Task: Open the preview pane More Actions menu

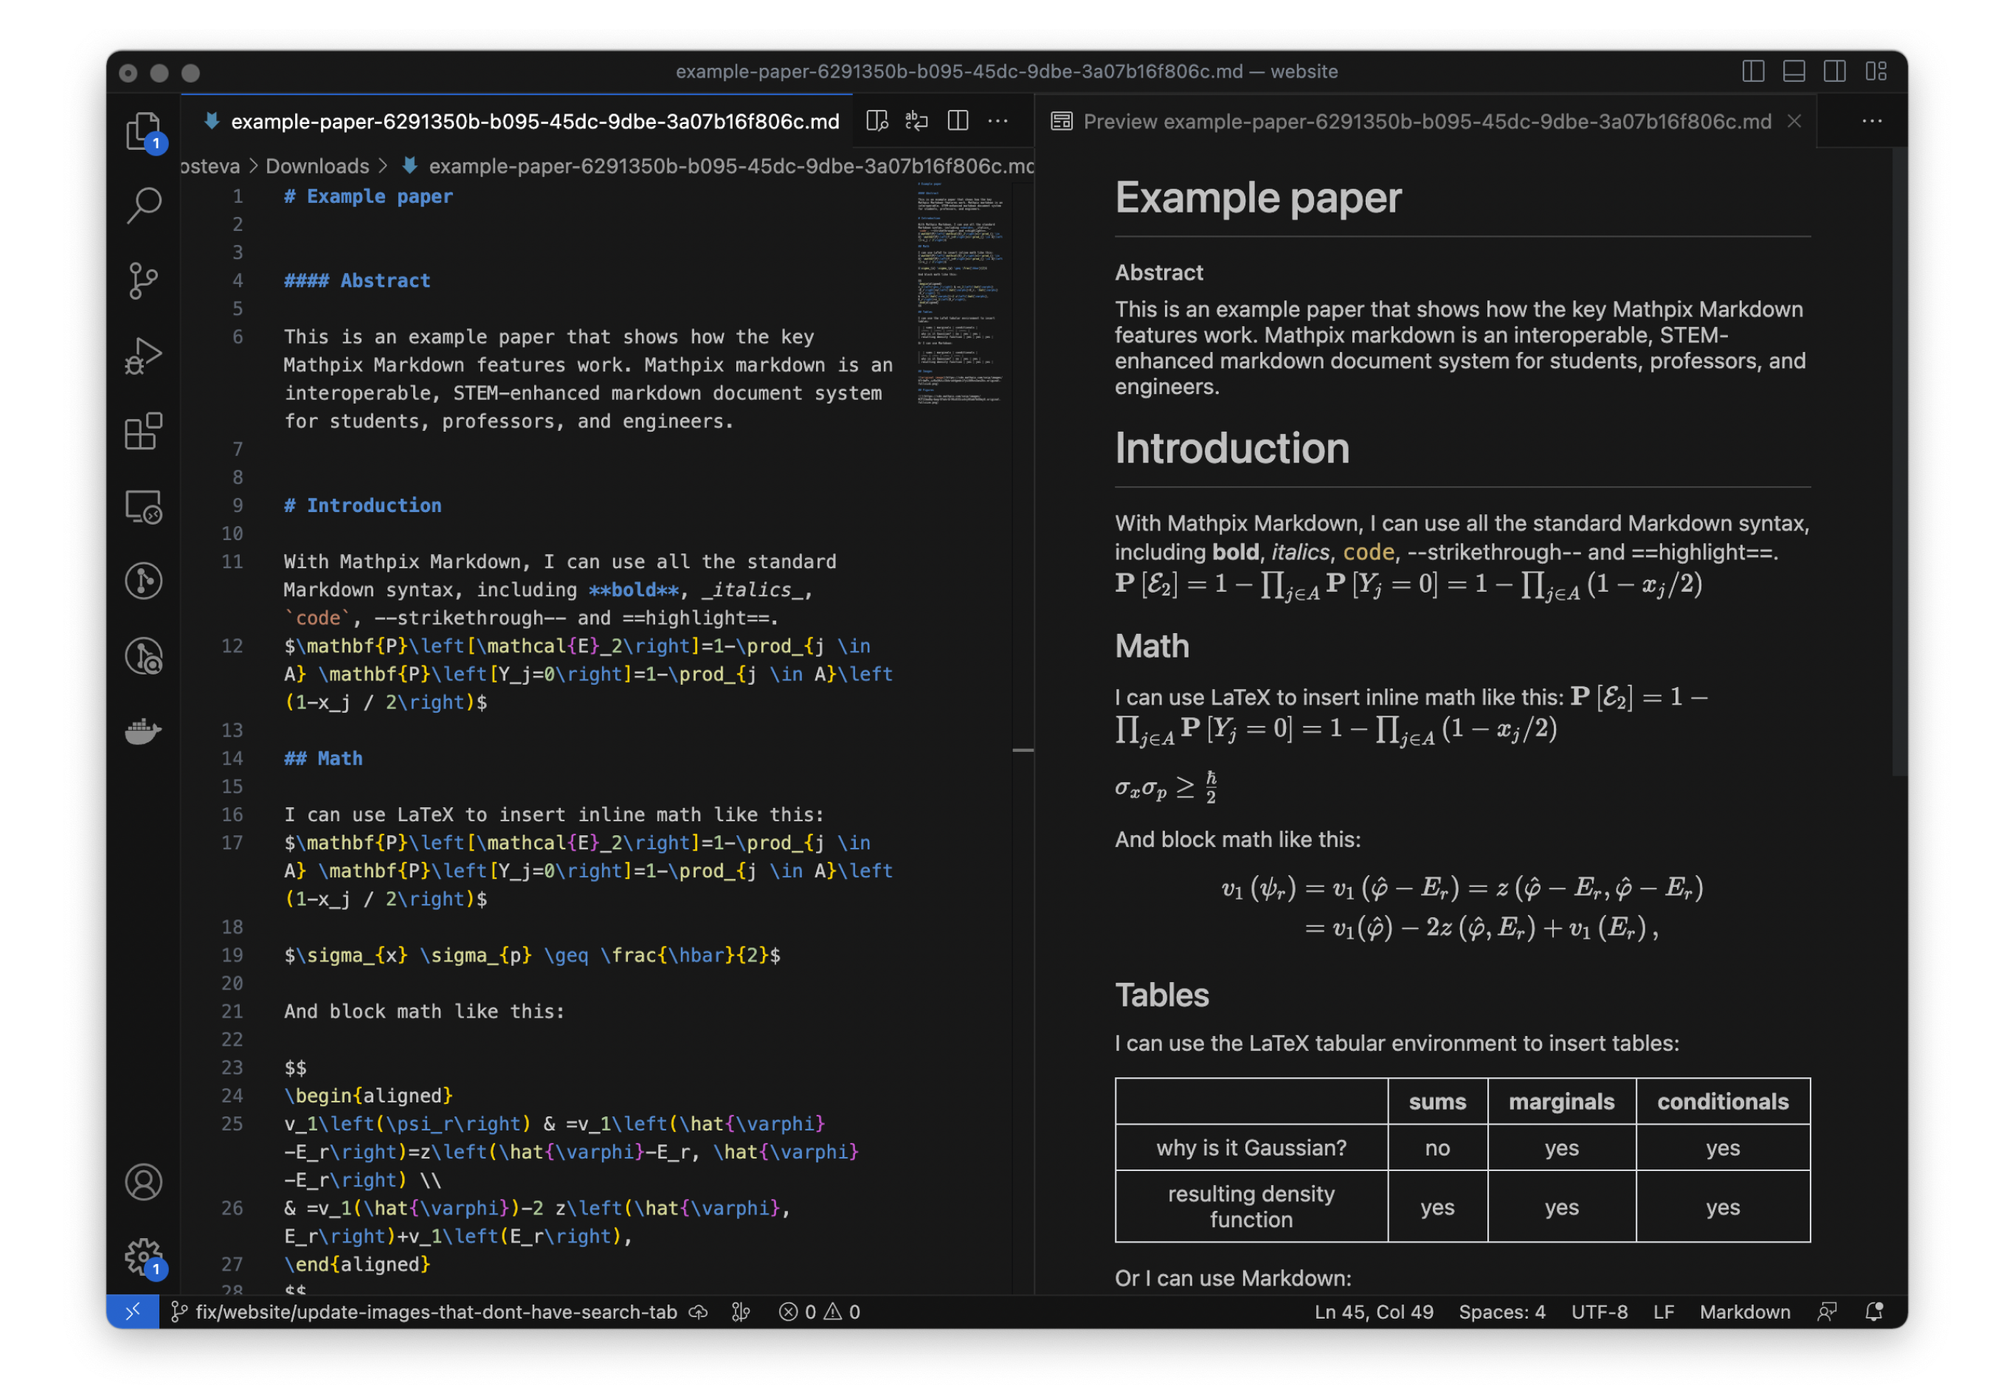Action: 1871,120
